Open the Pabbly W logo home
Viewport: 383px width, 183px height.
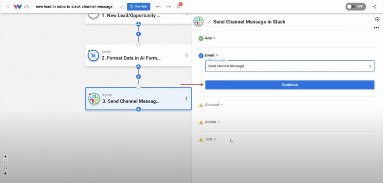pos(18,7)
